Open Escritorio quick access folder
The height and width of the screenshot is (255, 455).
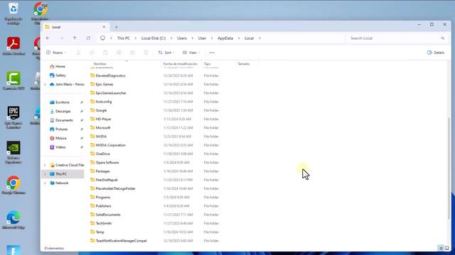[63, 102]
